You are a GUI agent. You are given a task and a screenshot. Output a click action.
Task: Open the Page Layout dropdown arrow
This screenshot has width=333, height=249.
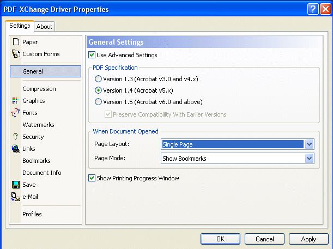tap(309, 144)
